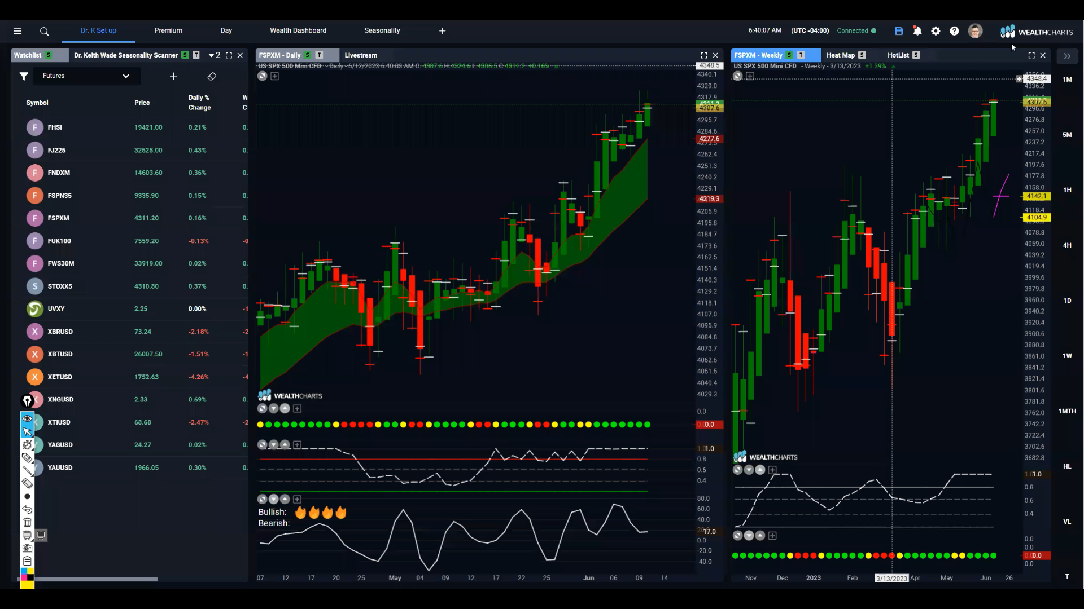This screenshot has height=609, width=1084.
Task: Collapse the daily dashed-line indicator pane arrow
Action: pos(274,445)
